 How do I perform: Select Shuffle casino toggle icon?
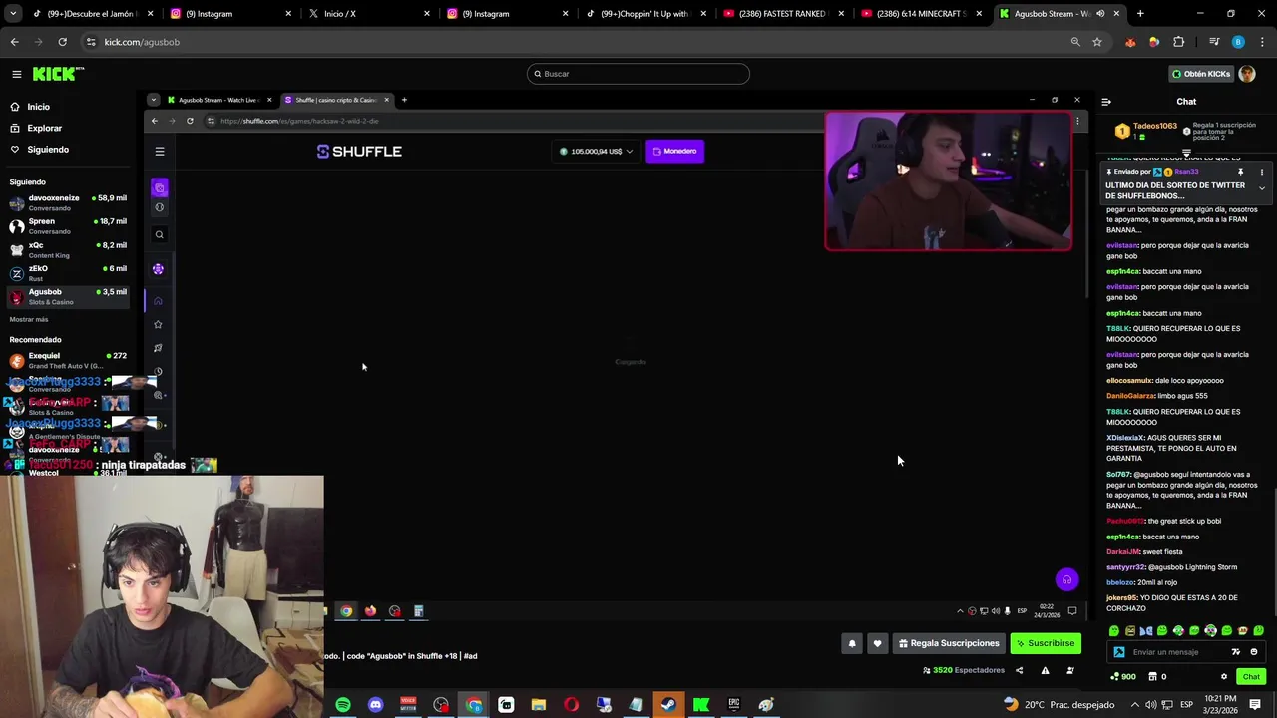click(x=160, y=187)
